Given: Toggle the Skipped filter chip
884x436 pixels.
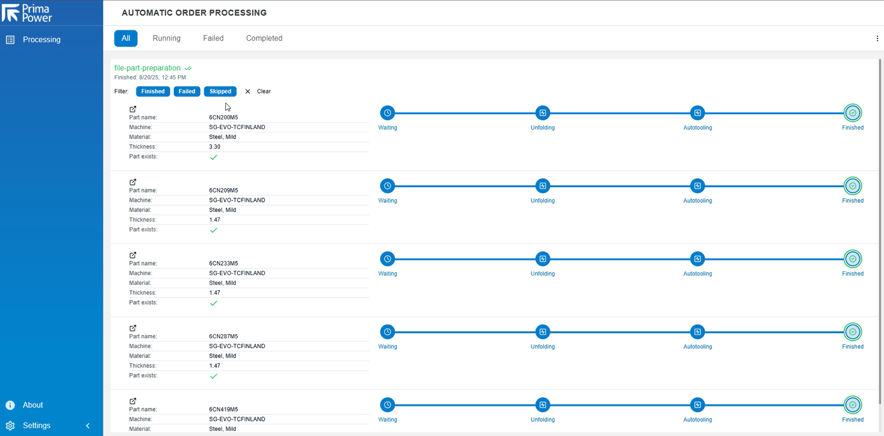Looking at the screenshot, I should [220, 91].
